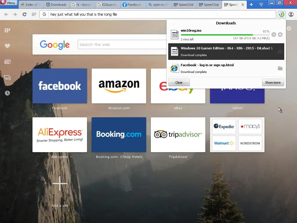Viewport: 297px width, 223px height.
Task: Toggle the downloads popup toolbar icon
Action: coord(282,15)
